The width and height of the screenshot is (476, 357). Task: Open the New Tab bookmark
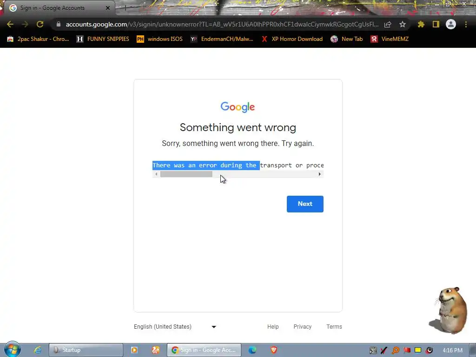tap(347, 39)
